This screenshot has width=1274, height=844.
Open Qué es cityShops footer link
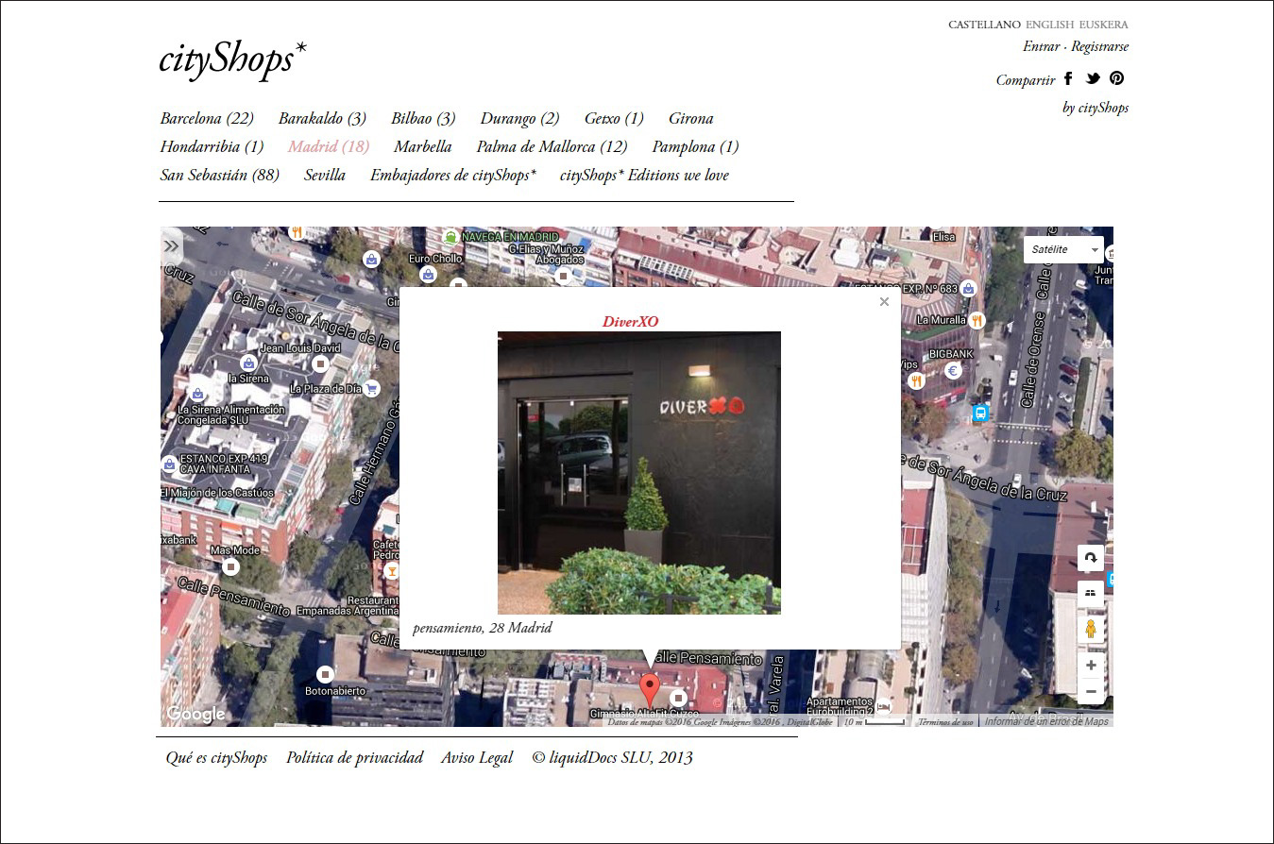[x=216, y=757]
